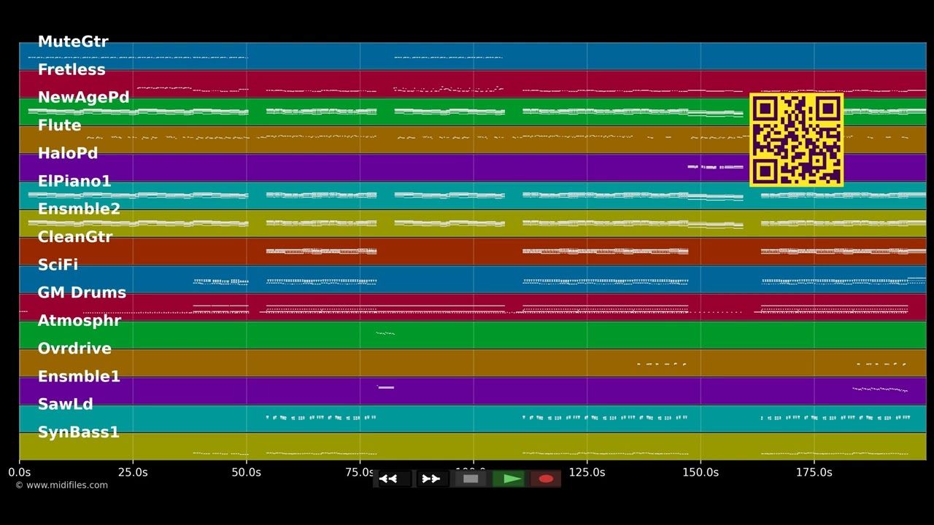Stop playback with the gray square button
Viewport: 934px width, 525px height.
pos(471,479)
